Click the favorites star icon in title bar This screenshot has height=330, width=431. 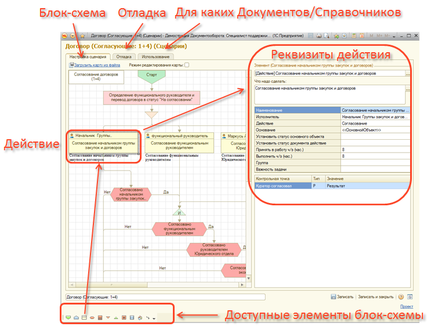(84, 36)
